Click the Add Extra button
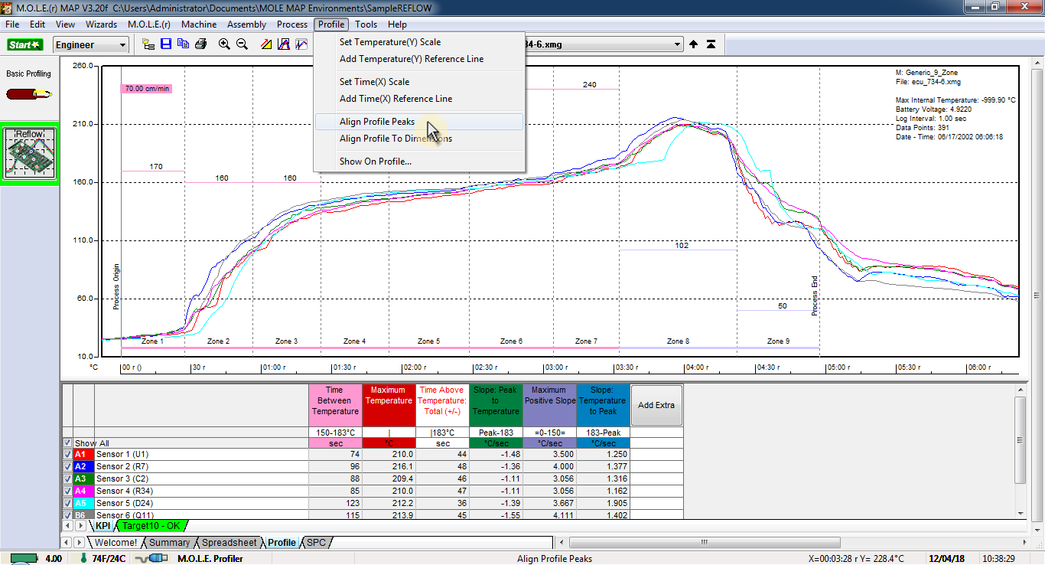The image size is (1045, 565). [656, 405]
